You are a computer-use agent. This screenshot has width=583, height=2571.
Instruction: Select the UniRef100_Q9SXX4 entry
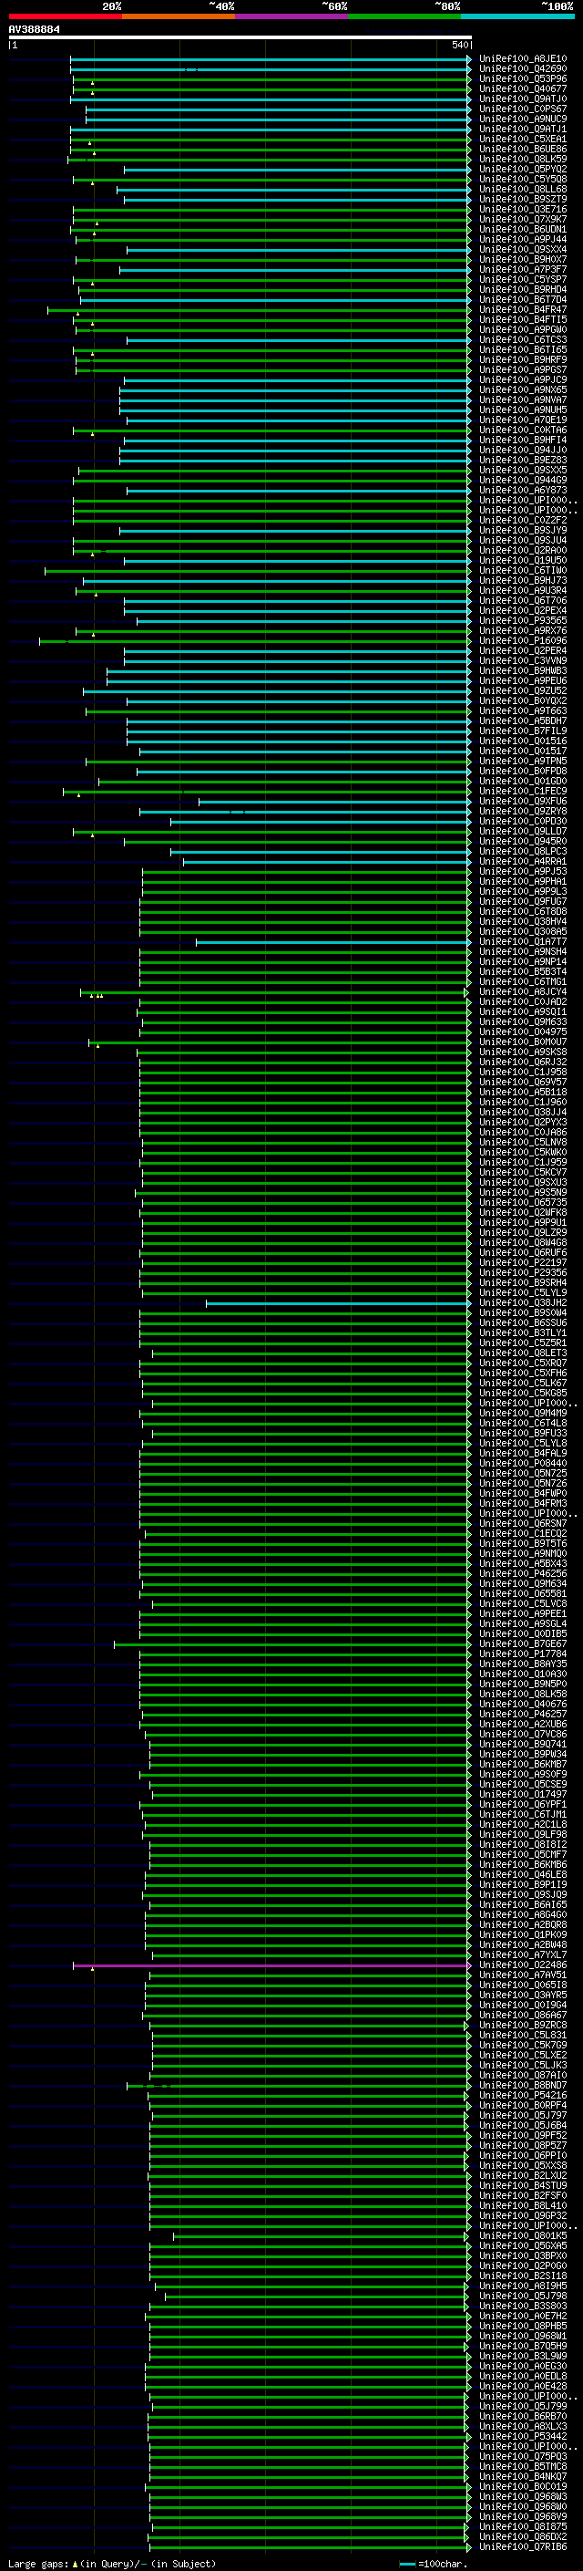(x=523, y=250)
